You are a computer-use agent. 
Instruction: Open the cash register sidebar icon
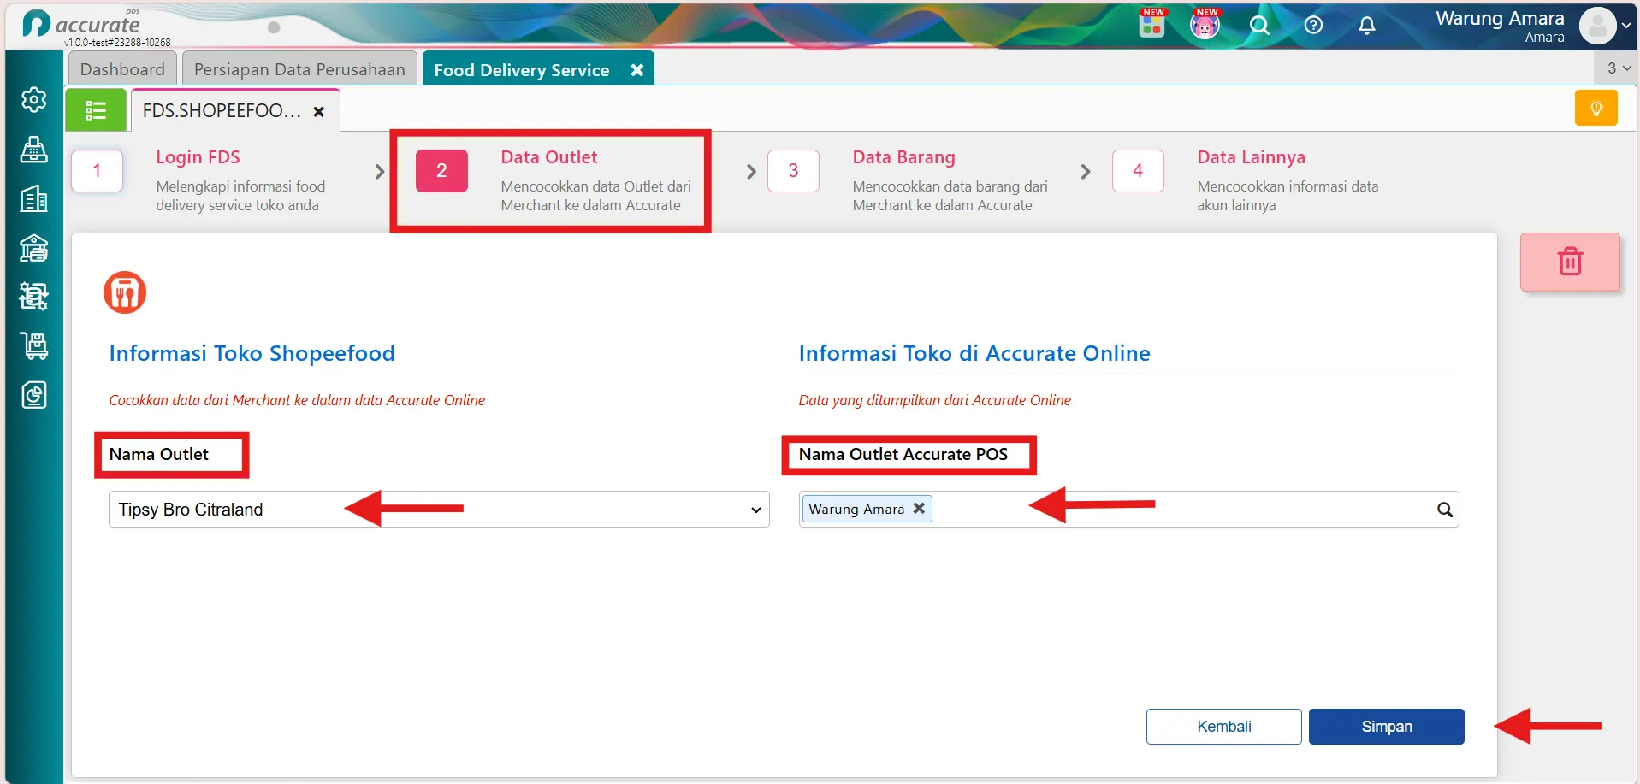click(x=33, y=150)
